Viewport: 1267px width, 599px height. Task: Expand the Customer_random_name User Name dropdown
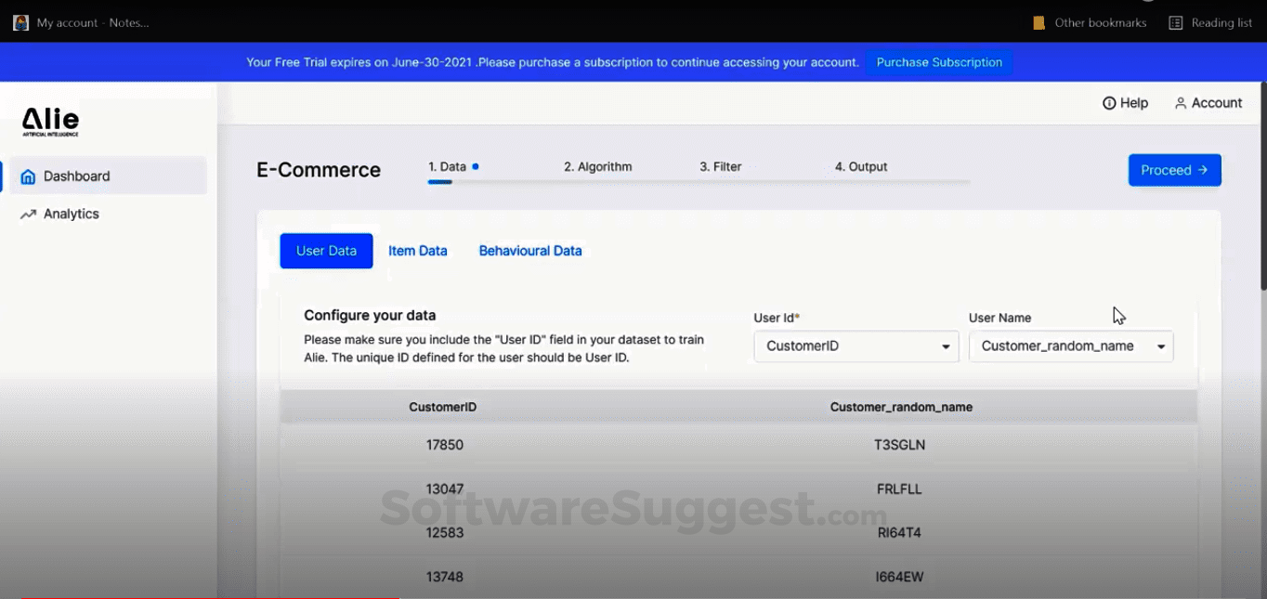point(1070,345)
